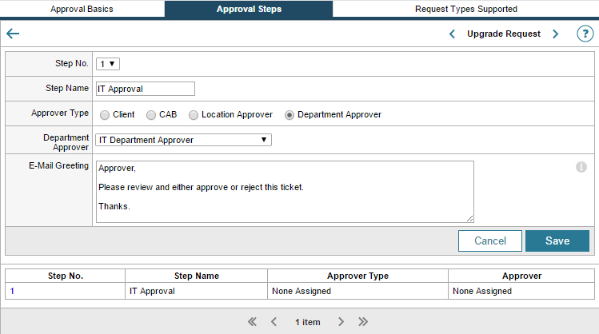The width and height of the screenshot is (599, 334).
Task: Click the Cancel button
Action: 490,241
